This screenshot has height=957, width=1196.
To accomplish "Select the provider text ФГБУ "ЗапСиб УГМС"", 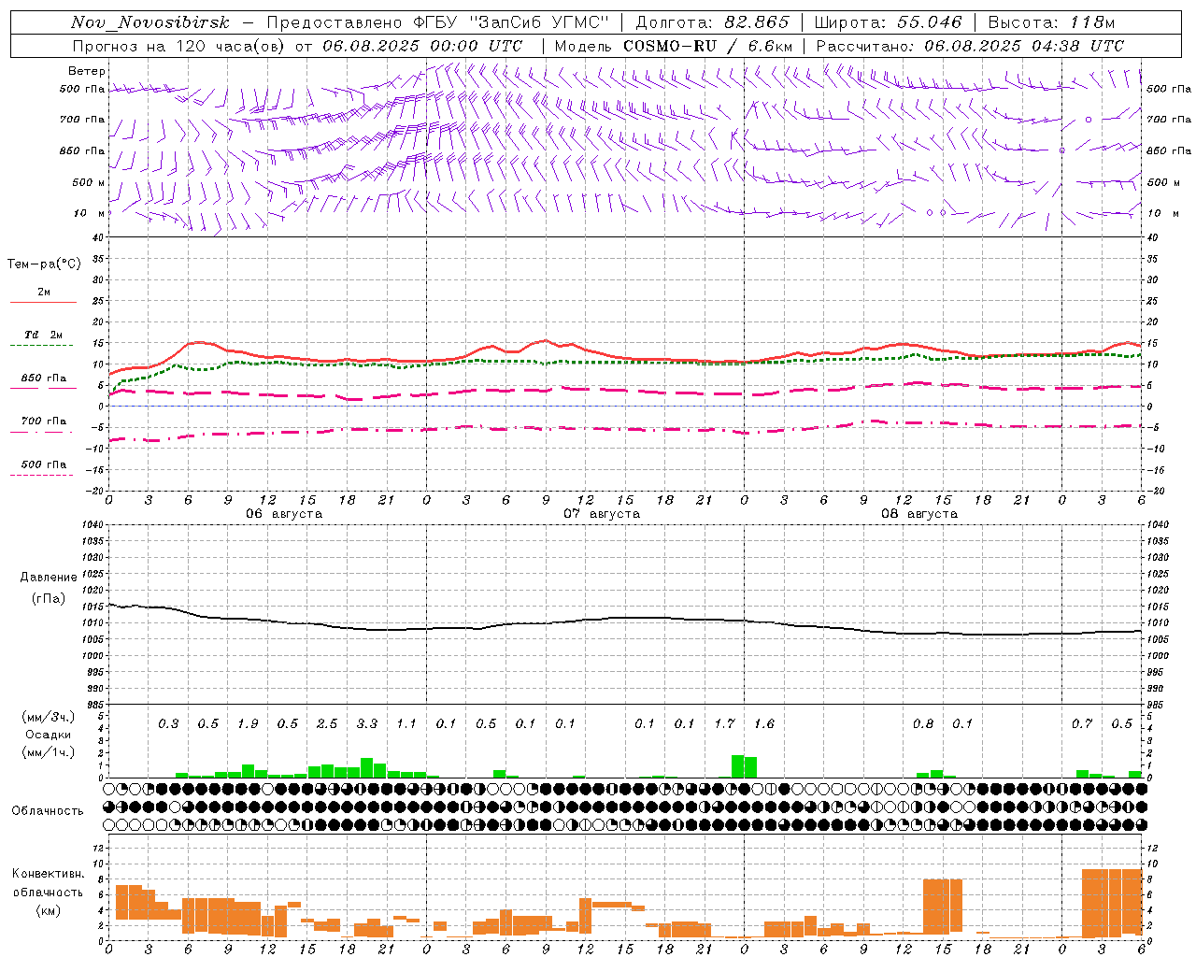I will [x=510, y=22].
